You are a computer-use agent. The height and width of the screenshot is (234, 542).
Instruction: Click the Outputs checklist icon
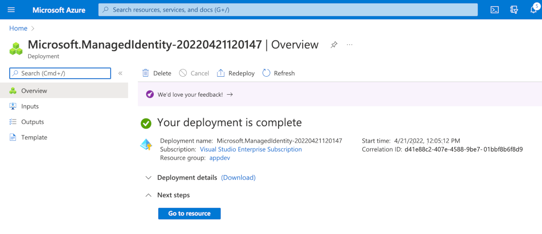(x=13, y=122)
